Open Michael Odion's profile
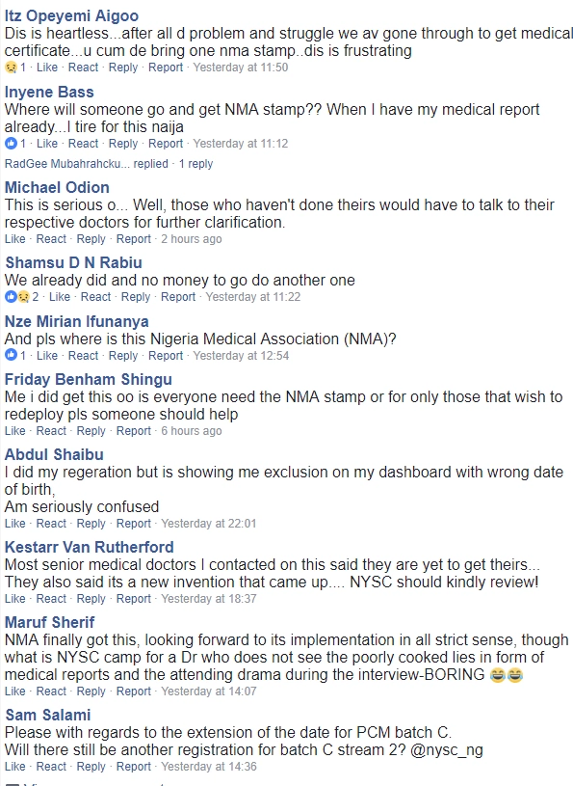Image resolution: width=573 pixels, height=786 pixels. coord(57,187)
